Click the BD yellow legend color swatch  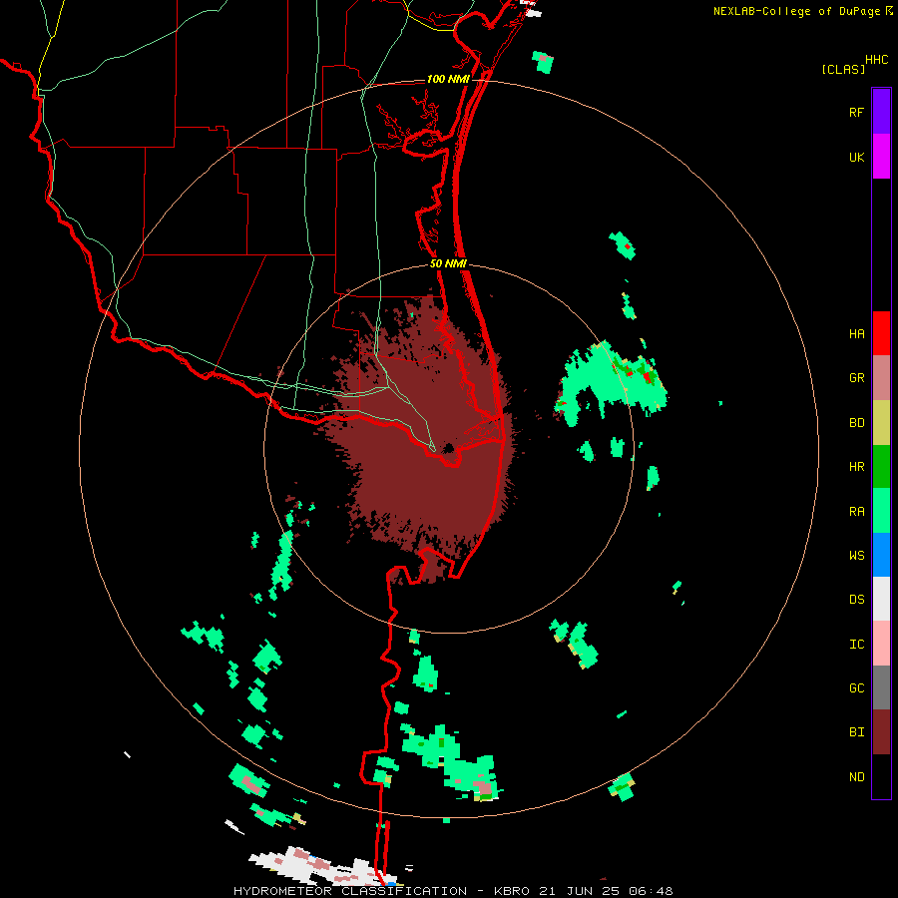click(x=881, y=423)
